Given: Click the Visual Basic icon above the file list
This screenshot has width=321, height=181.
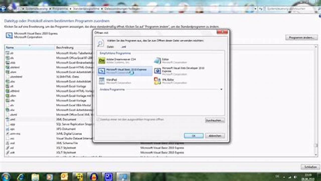Looking at the screenshot, I should [9, 35].
